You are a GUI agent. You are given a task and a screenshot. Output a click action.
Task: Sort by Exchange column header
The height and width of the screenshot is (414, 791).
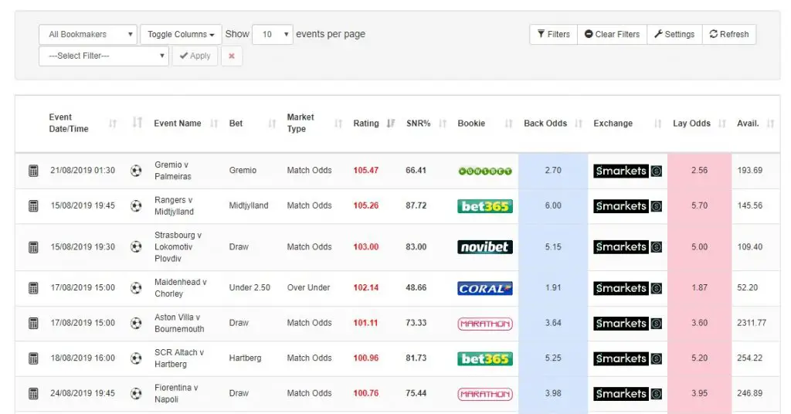coord(627,123)
